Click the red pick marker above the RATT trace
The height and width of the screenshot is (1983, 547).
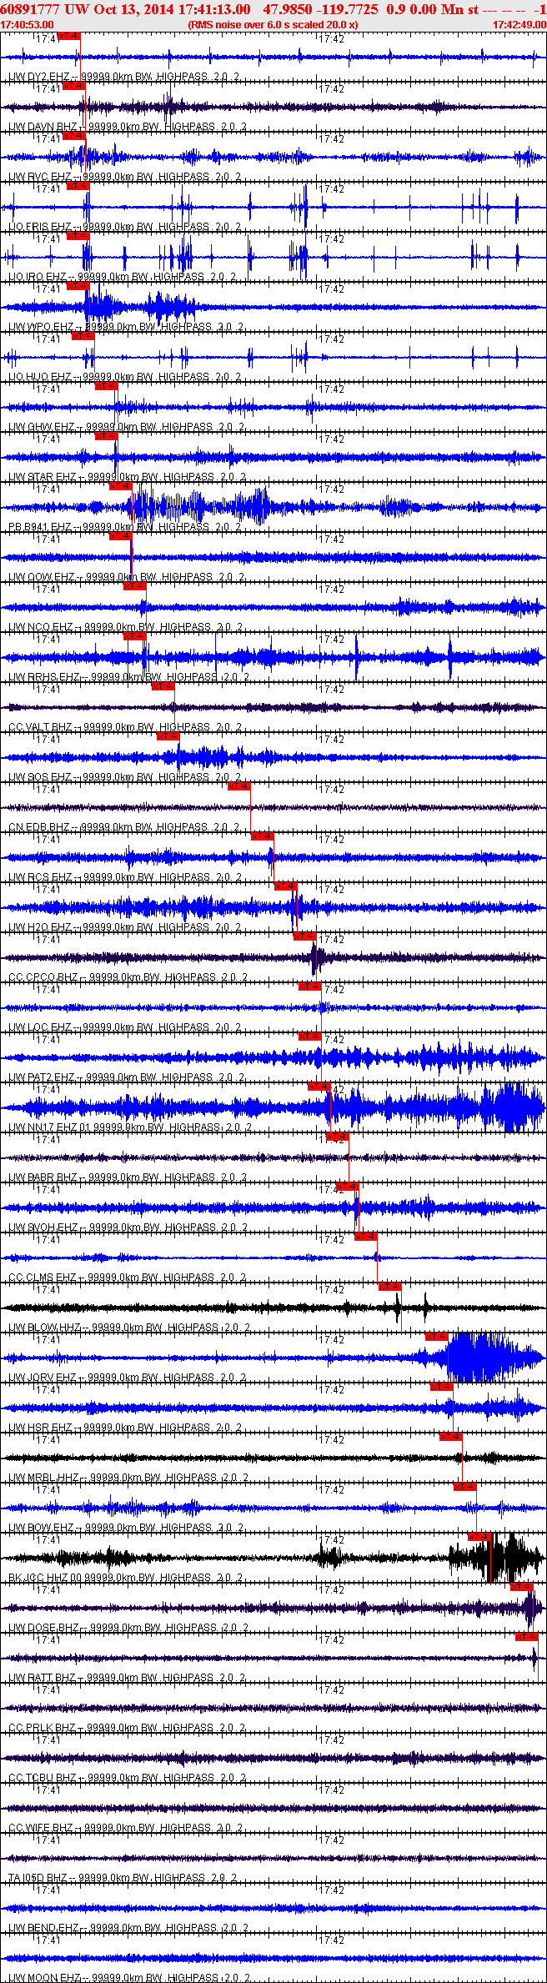point(527,1637)
